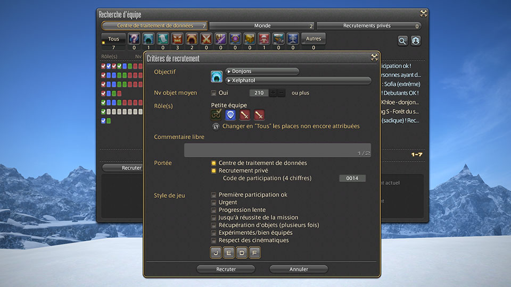The width and height of the screenshot is (511, 287).
Task: Click the circular reset icon beside Changer en "Tous"
Action: [216, 126]
